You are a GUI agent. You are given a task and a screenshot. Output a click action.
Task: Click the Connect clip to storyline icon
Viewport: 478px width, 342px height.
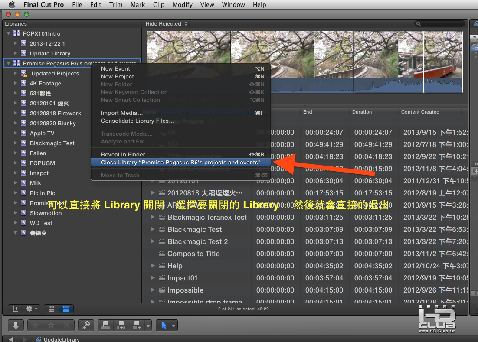coord(106,325)
